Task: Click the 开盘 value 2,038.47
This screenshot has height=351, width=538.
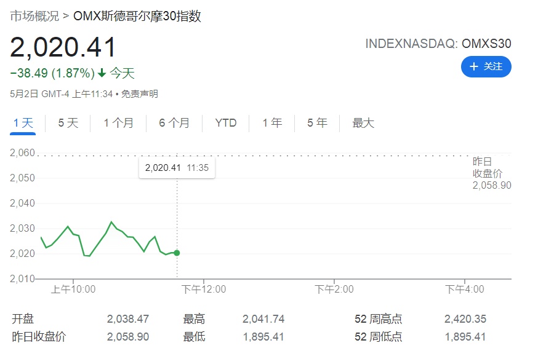Action: click(128, 319)
